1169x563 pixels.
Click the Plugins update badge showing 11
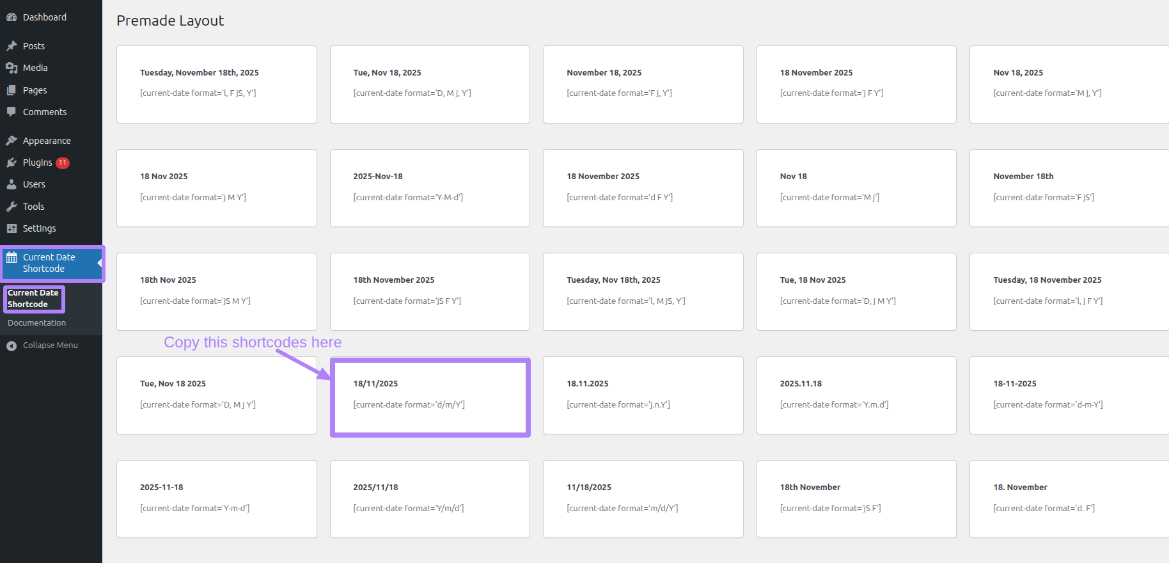pos(63,163)
